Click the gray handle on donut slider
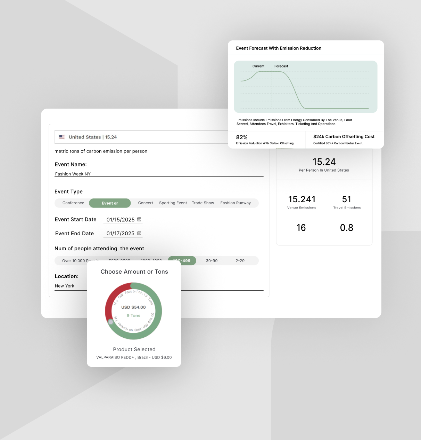421x440 pixels. [x=111, y=322]
